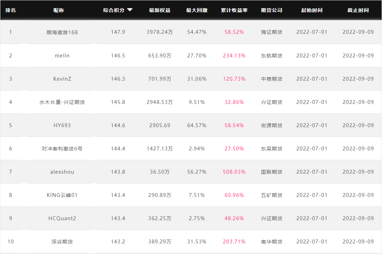Click the score 147.9
Viewport: 382px width, 254px height.
pyautogui.click(x=118, y=32)
